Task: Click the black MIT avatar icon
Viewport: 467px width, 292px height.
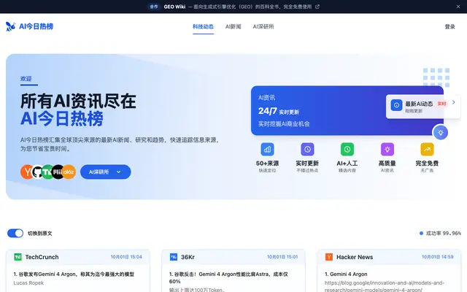Action: [x=58, y=172]
